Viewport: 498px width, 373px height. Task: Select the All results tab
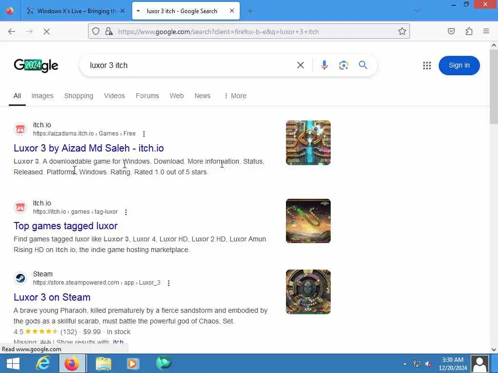point(17,96)
